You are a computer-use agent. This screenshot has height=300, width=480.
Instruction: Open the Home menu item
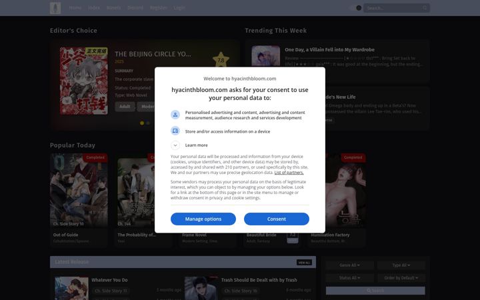75,7
